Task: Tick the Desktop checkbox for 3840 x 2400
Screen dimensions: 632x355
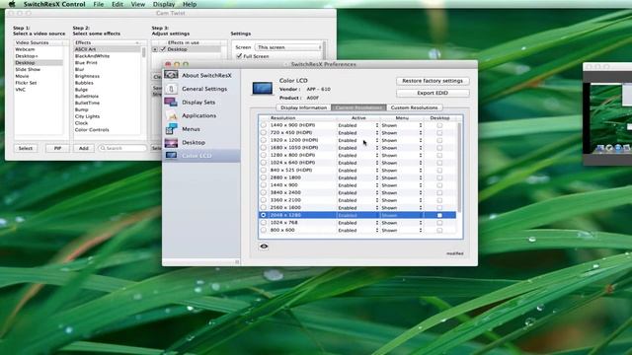Action: (439, 193)
